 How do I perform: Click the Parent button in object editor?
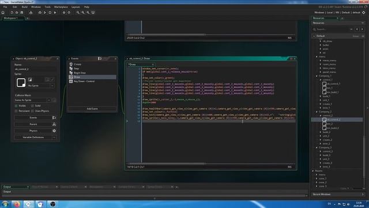35,124
